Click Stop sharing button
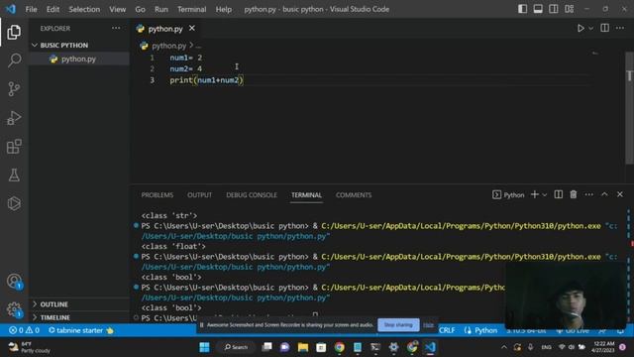Screen dimensions: 634x357 (x=398, y=324)
